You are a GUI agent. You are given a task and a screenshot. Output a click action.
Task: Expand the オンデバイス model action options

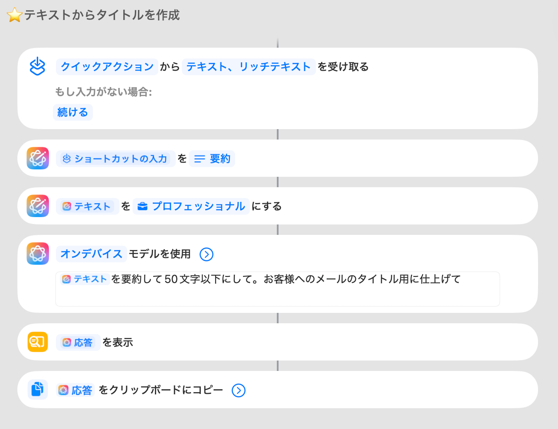[x=207, y=254]
